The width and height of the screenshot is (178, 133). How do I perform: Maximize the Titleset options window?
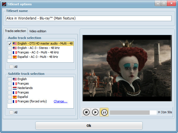click(164, 3)
